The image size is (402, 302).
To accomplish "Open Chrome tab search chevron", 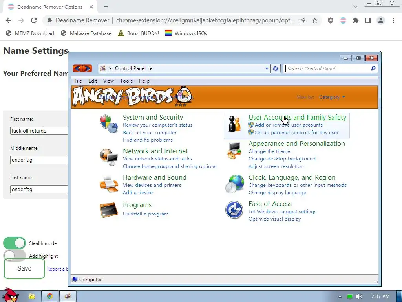I will (x=355, y=7).
